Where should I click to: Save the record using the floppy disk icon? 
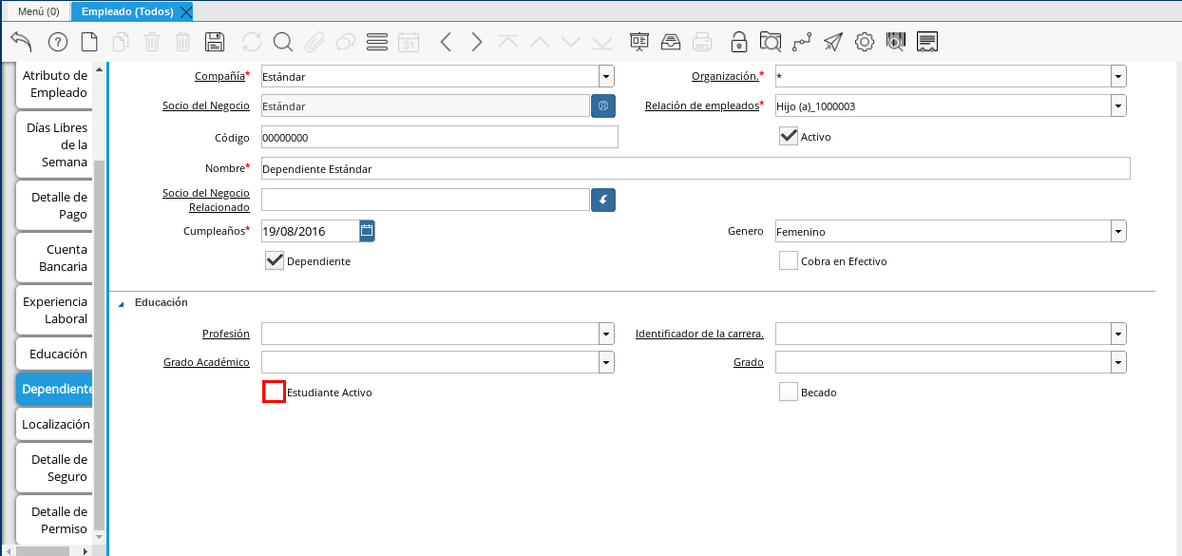click(215, 42)
